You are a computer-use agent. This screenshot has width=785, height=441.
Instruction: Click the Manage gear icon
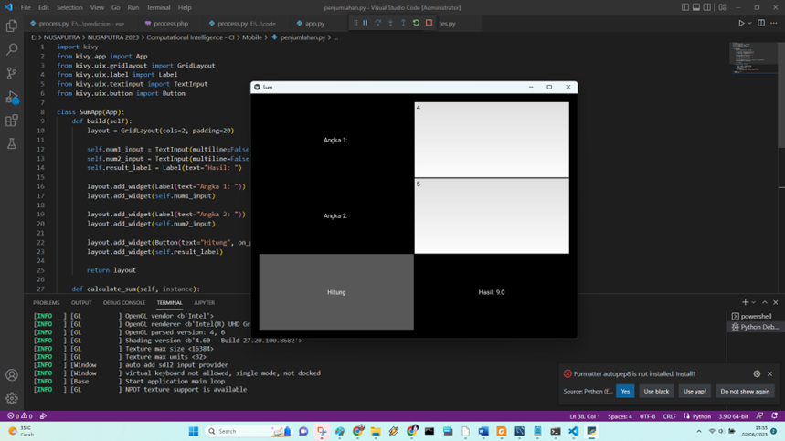click(12, 398)
